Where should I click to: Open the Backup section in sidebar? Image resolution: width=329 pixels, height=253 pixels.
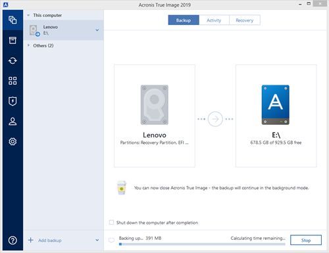coord(13,20)
